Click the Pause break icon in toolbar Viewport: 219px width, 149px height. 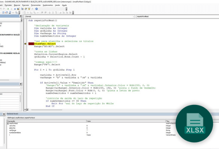click(x=11, y=9)
